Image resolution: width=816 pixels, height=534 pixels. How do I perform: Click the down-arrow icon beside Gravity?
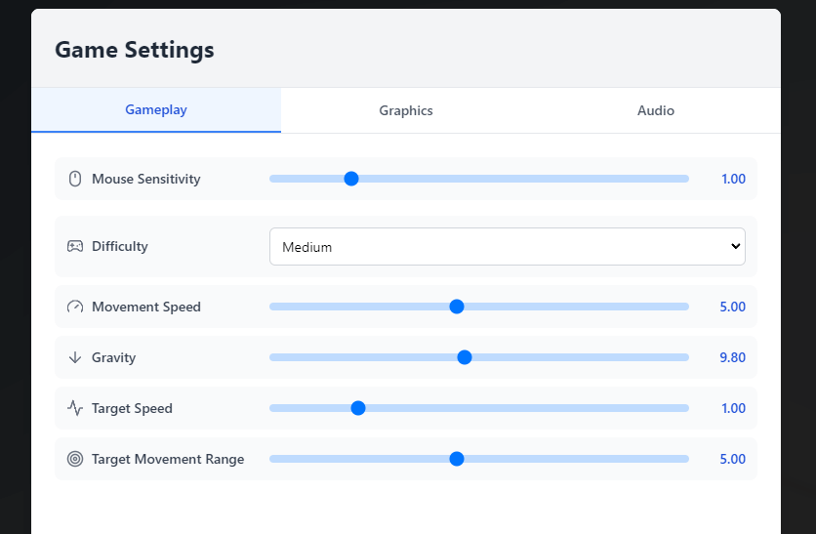click(x=75, y=357)
